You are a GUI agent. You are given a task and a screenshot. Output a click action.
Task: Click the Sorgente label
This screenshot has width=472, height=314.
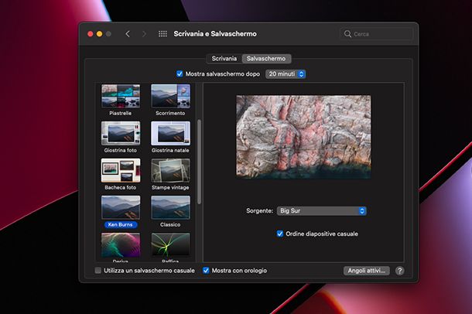coord(259,211)
